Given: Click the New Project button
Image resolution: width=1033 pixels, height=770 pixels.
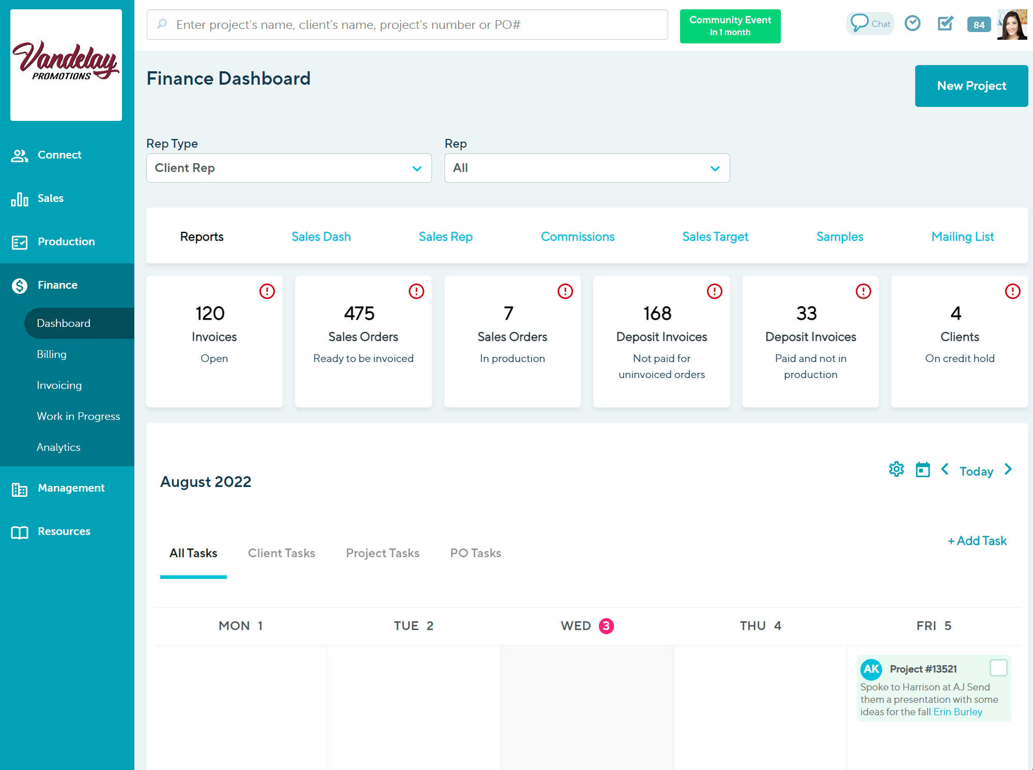Looking at the screenshot, I should tap(971, 86).
